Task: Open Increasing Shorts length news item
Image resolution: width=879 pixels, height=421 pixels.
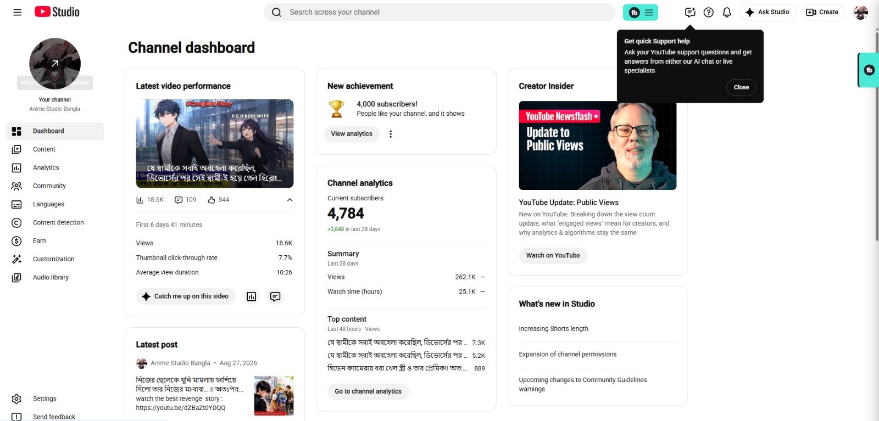Action: point(553,329)
